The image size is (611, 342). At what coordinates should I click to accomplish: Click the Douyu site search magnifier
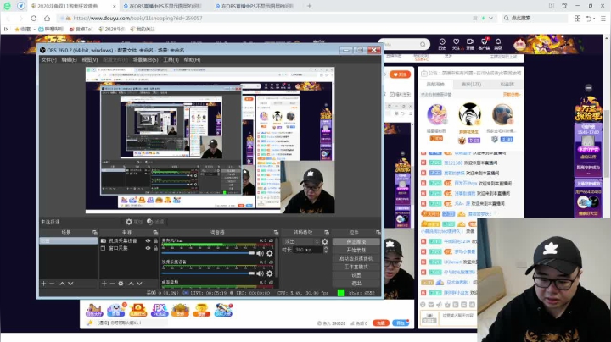(423, 44)
